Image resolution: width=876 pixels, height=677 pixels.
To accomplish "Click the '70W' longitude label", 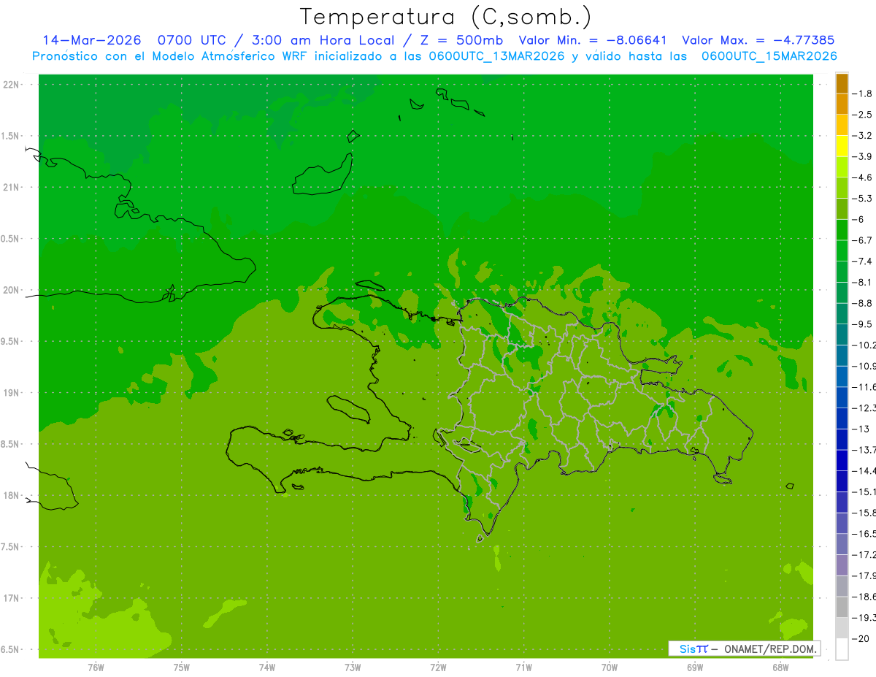I will click(x=610, y=667).
